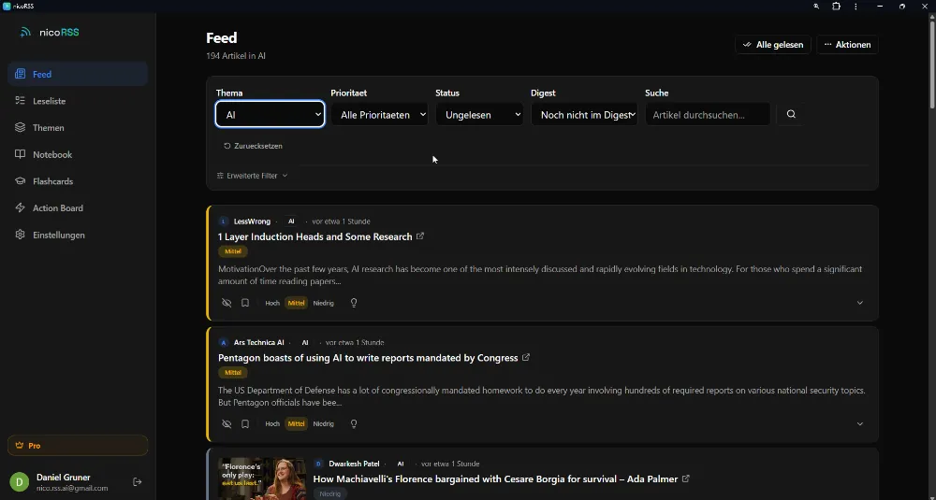
Task: Open the Aktionen menu
Action: click(x=847, y=45)
